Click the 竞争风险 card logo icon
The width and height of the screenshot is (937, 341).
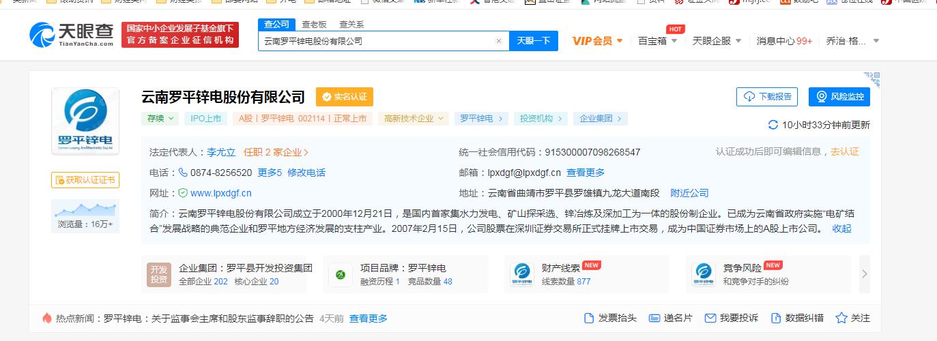click(704, 274)
